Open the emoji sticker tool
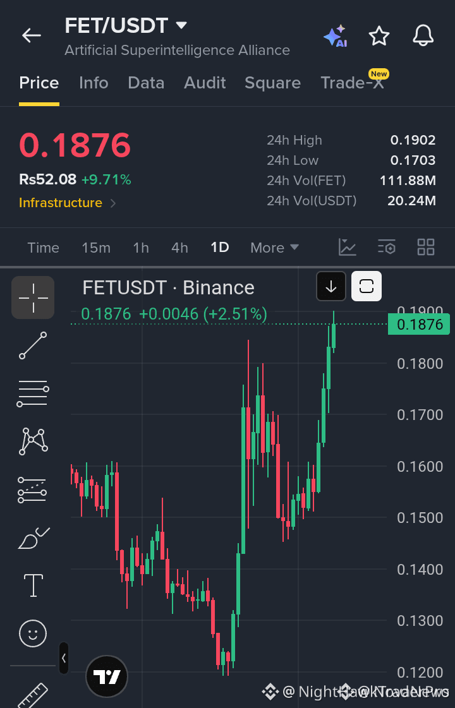The height and width of the screenshot is (708, 455). [33, 633]
